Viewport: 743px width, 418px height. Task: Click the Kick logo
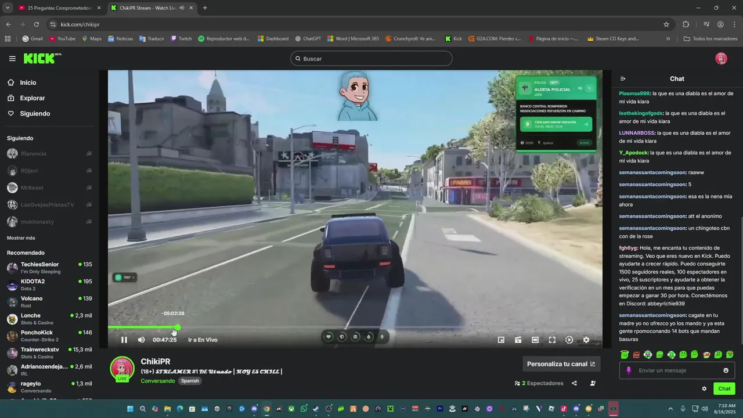42,58
